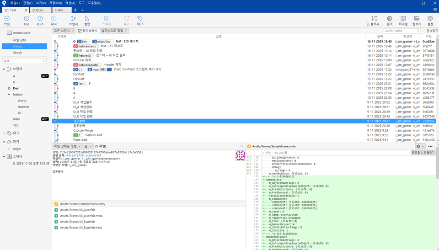Open parent commit link 451e67e739
This screenshot has width=439, height=250.
(75, 155)
